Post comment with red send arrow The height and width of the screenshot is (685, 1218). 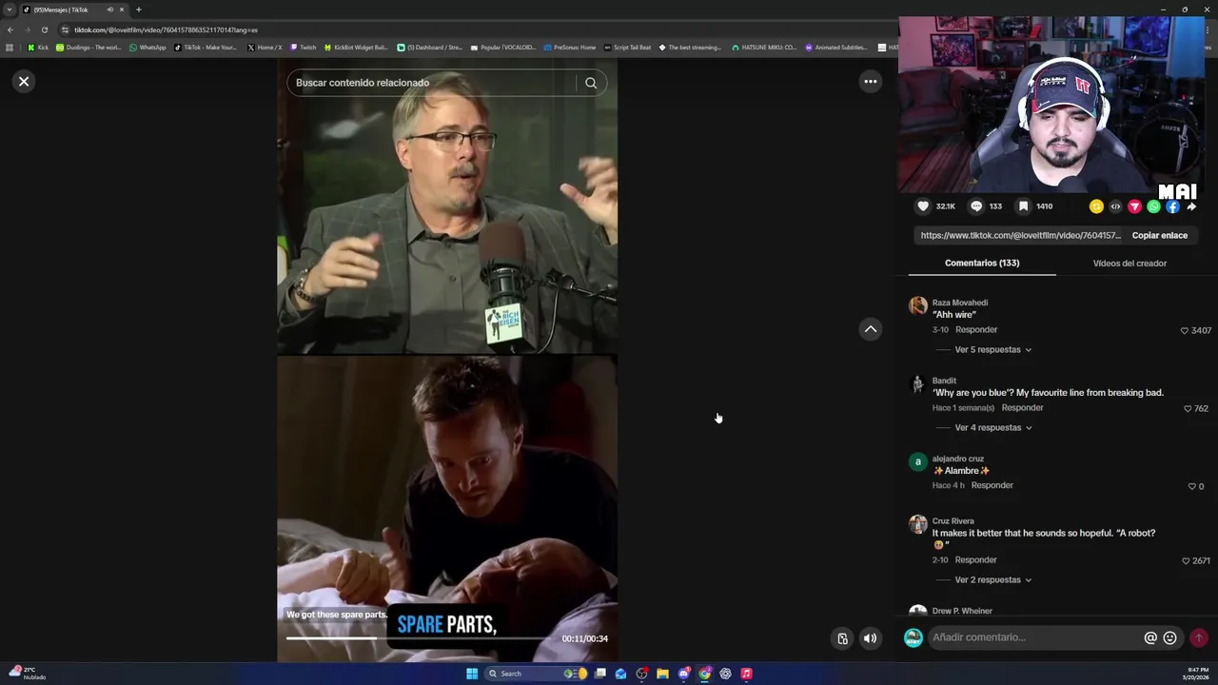pos(1198,637)
